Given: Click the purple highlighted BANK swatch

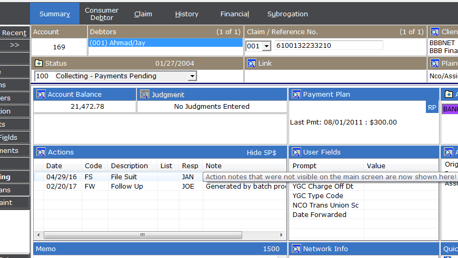Looking at the screenshot, I should [450, 109].
